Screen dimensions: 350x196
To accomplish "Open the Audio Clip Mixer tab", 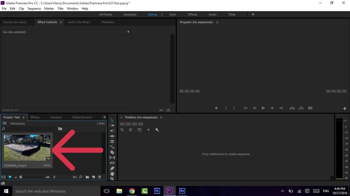I will (x=79, y=22).
